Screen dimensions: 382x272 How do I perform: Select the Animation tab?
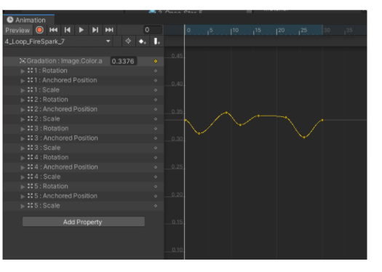[x=29, y=20]
